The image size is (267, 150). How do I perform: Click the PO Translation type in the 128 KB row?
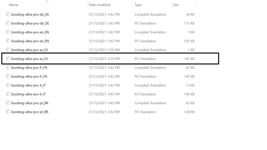145,112
